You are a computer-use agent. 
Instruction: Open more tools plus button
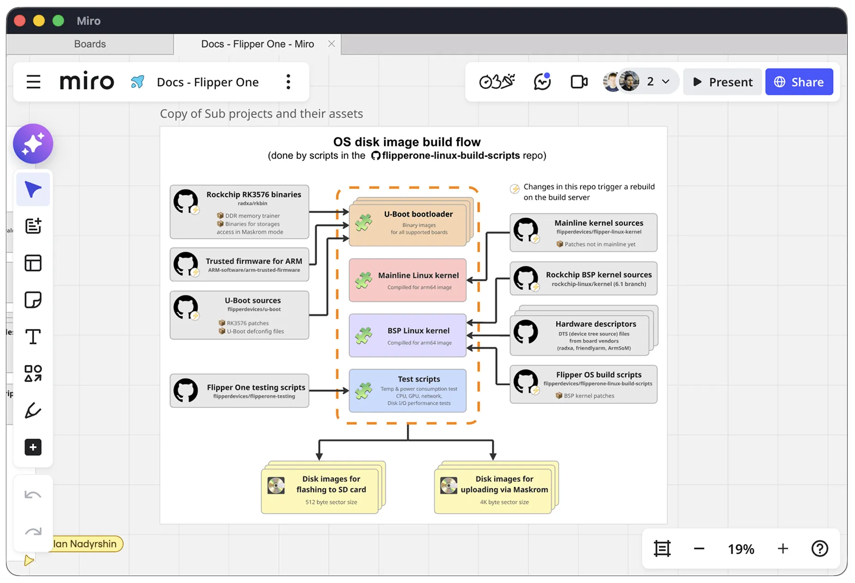33,447
